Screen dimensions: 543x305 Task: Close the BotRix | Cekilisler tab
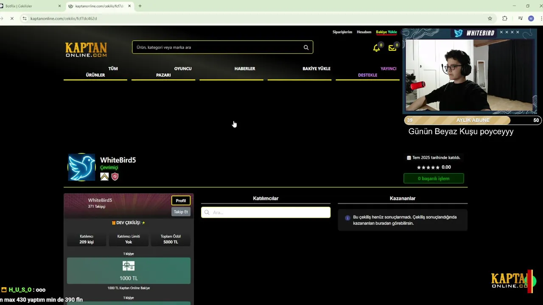59,6
